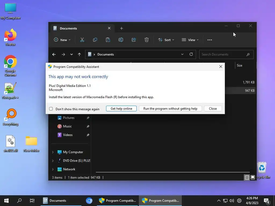The image size is (275, 206).
Task: Click the Share icon in Explorer toolbar
Action: [x=134, y=40]
